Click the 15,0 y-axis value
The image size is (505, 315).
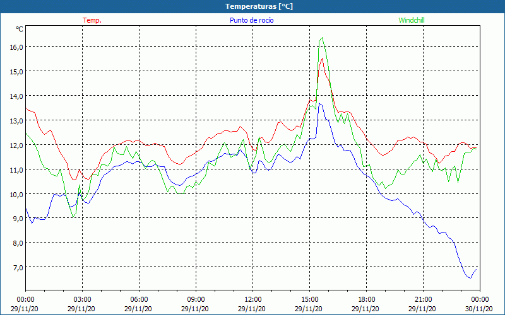pyautogui.click(x=16, y=71)
